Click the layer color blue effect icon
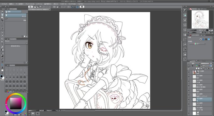214x116 pixels. pos(203,39)
